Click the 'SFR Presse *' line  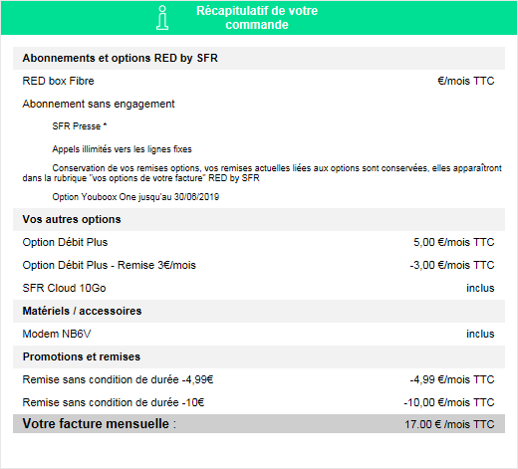pyautogui.click(x=80, y=126)
